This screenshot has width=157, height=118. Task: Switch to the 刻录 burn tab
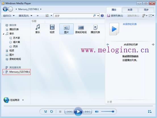pos(130,10)
